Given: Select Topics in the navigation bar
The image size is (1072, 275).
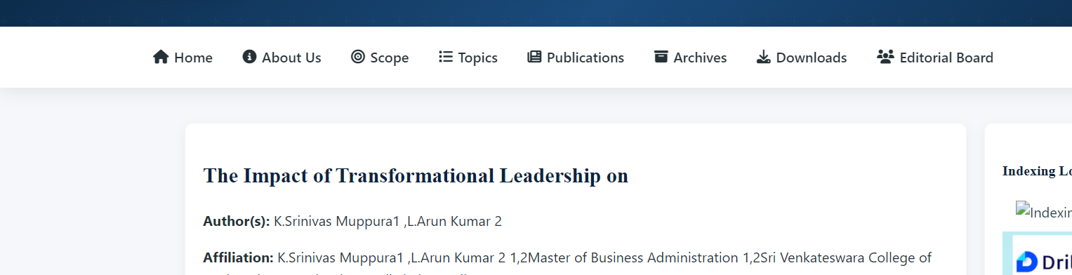Looking at the screenshot, I should pyautogui.click(x=468, y=58).
